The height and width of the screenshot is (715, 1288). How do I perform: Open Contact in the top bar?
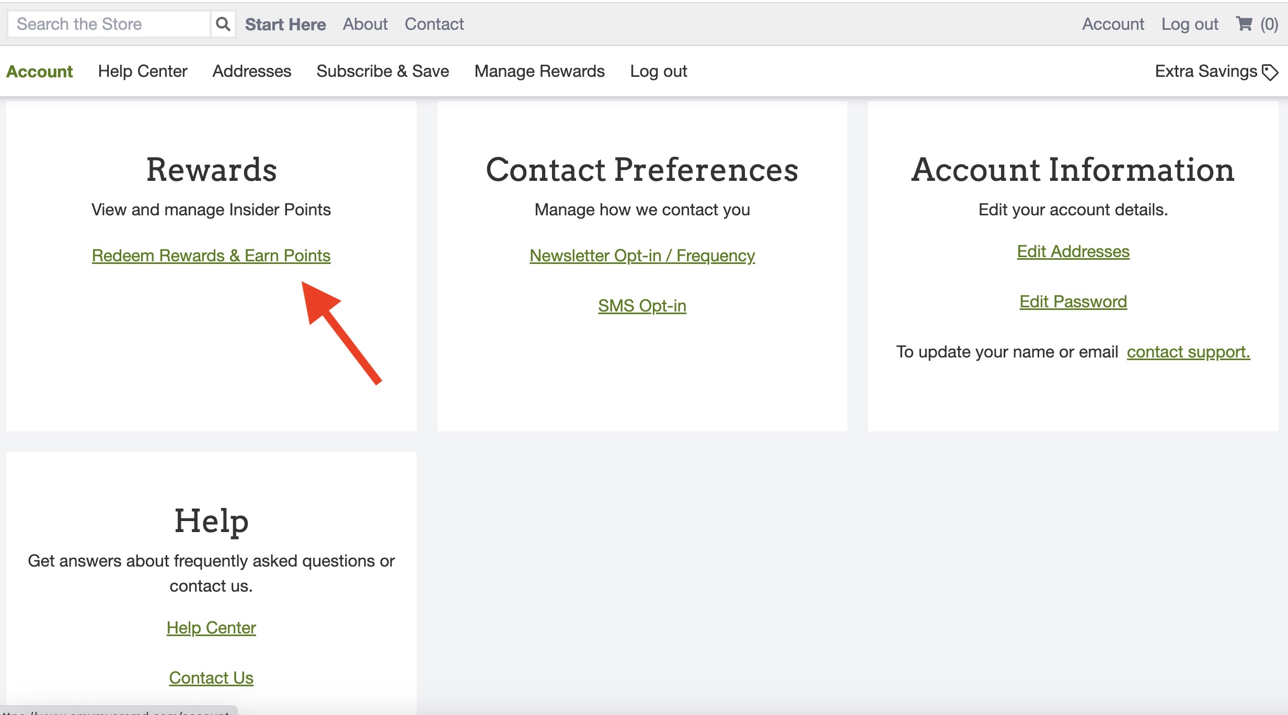[434, 24]
